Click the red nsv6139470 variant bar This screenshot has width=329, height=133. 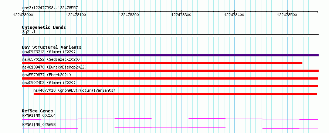coord(170,71)
